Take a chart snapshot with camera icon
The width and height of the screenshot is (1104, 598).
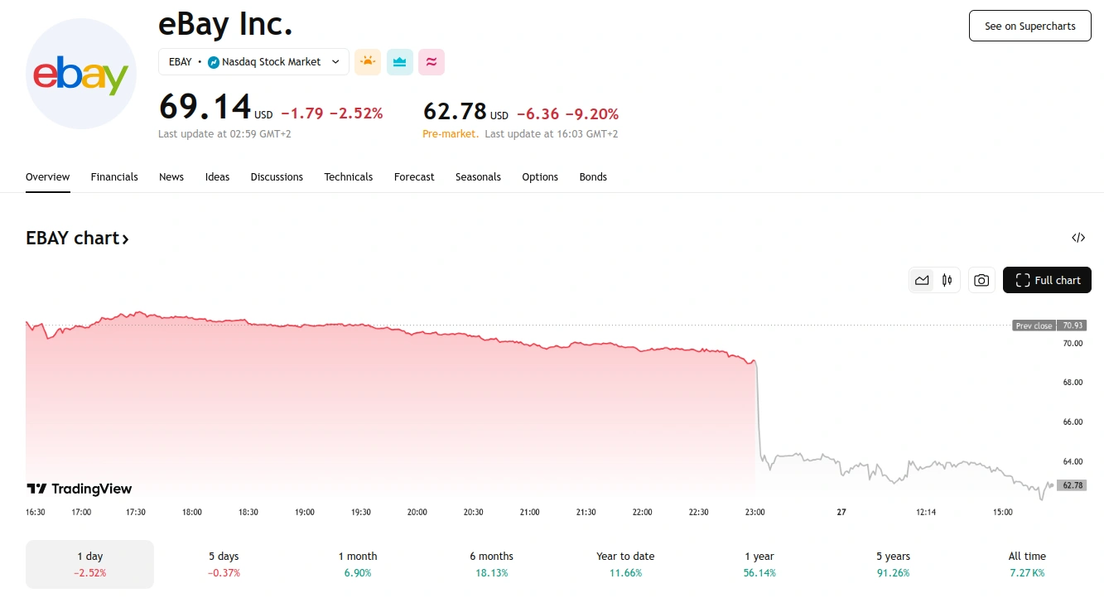[x=981, y=280]
